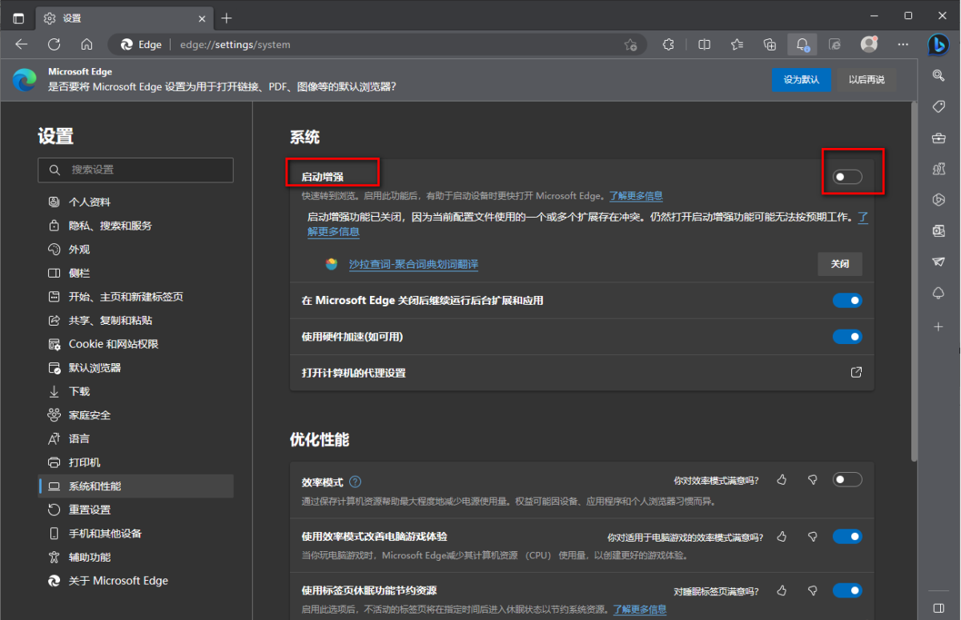
Task: Open the sidebar games chess icon
Action: [939, 169]
